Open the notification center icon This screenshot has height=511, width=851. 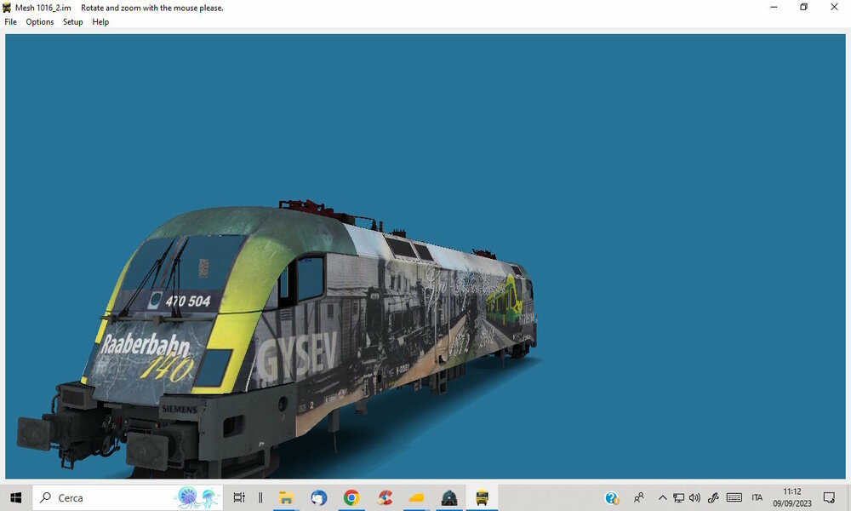(829, 497)
